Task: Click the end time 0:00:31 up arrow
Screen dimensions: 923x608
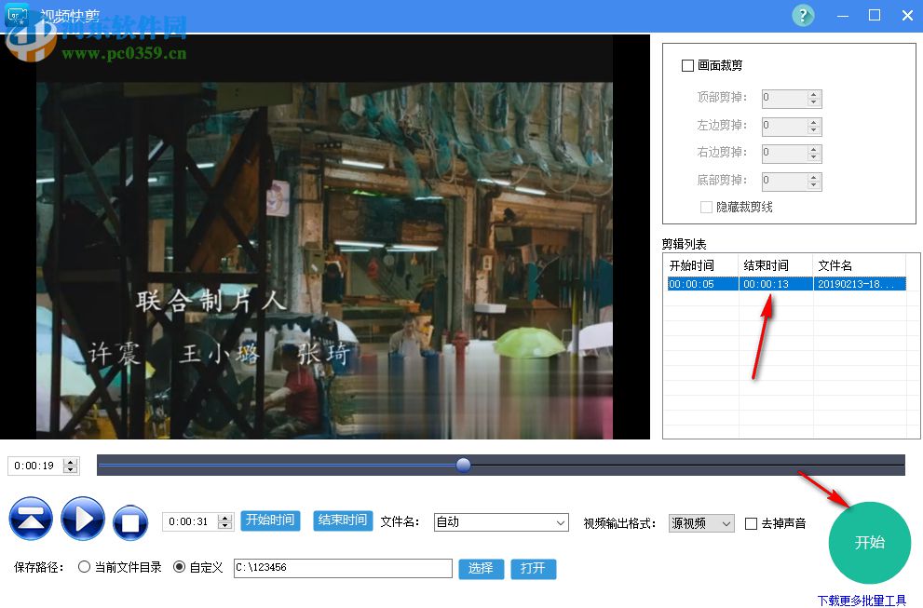Action: coord(225,518)
